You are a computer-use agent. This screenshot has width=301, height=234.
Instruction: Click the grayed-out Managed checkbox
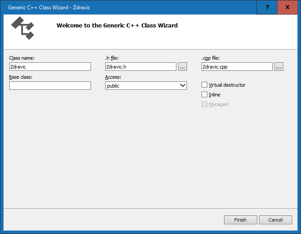pos(204,104)
